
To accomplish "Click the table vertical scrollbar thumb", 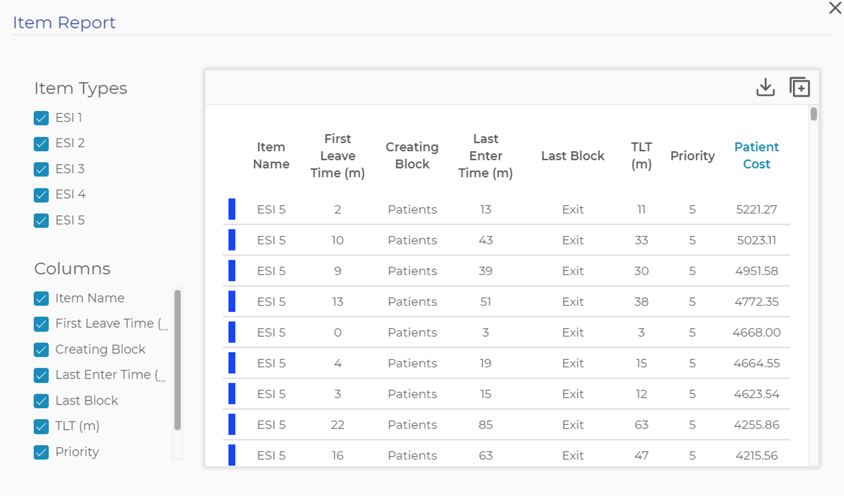I will click(813, 114).
